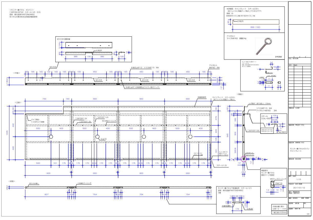This screenshot has width=313, height=220.
Task: Click the 3-φ70 hole callout label
Action: [x=103, y=139]
